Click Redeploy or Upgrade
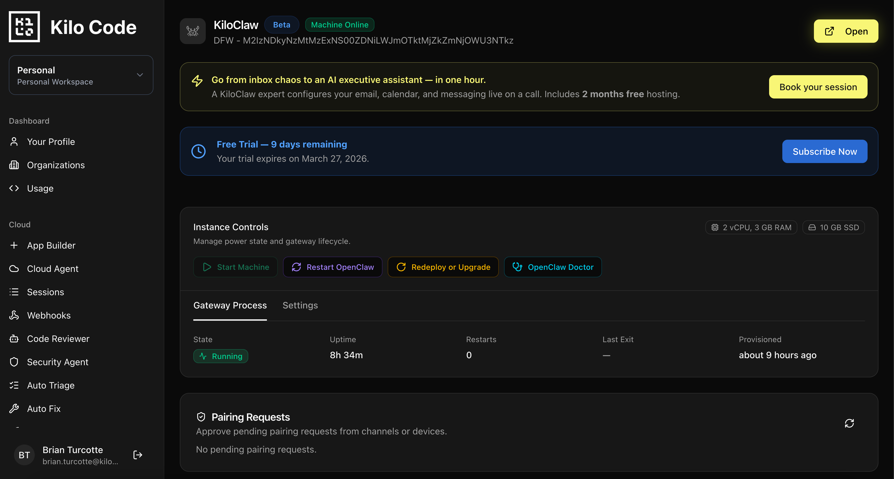Image resolution: width=894 pixels, height=479 pixels. pos(443,267)
